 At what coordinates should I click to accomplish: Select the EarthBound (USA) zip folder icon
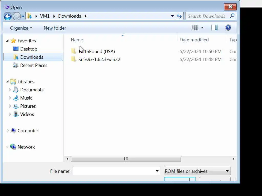point(74,51)
